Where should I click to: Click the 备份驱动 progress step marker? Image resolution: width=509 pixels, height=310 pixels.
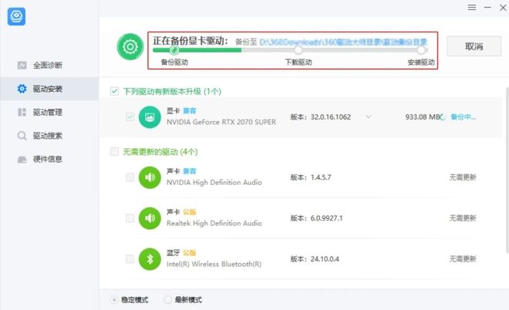tap(174, 50)
